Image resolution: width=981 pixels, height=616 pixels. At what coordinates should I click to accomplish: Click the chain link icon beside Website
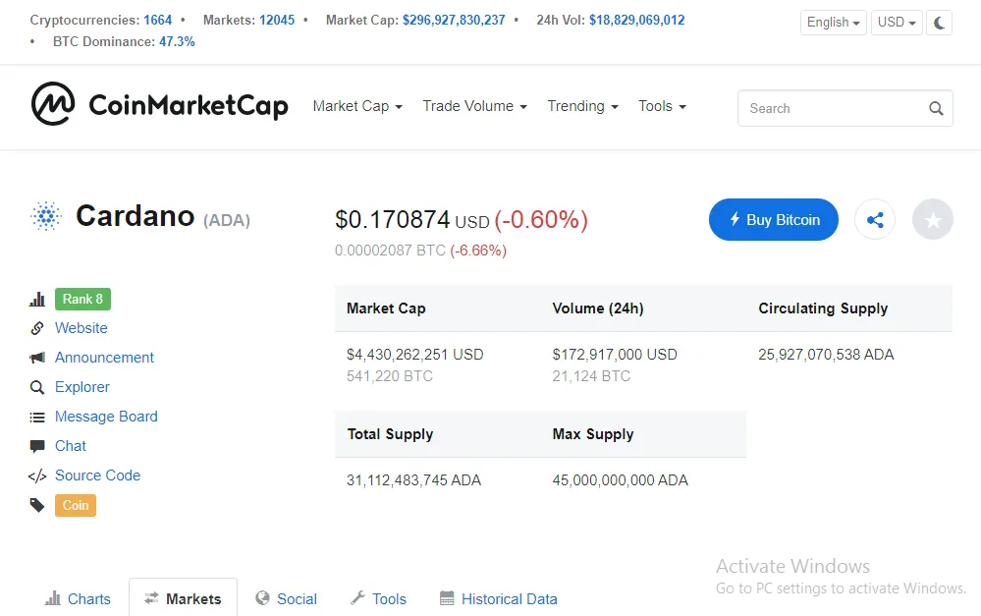[37, 328]
